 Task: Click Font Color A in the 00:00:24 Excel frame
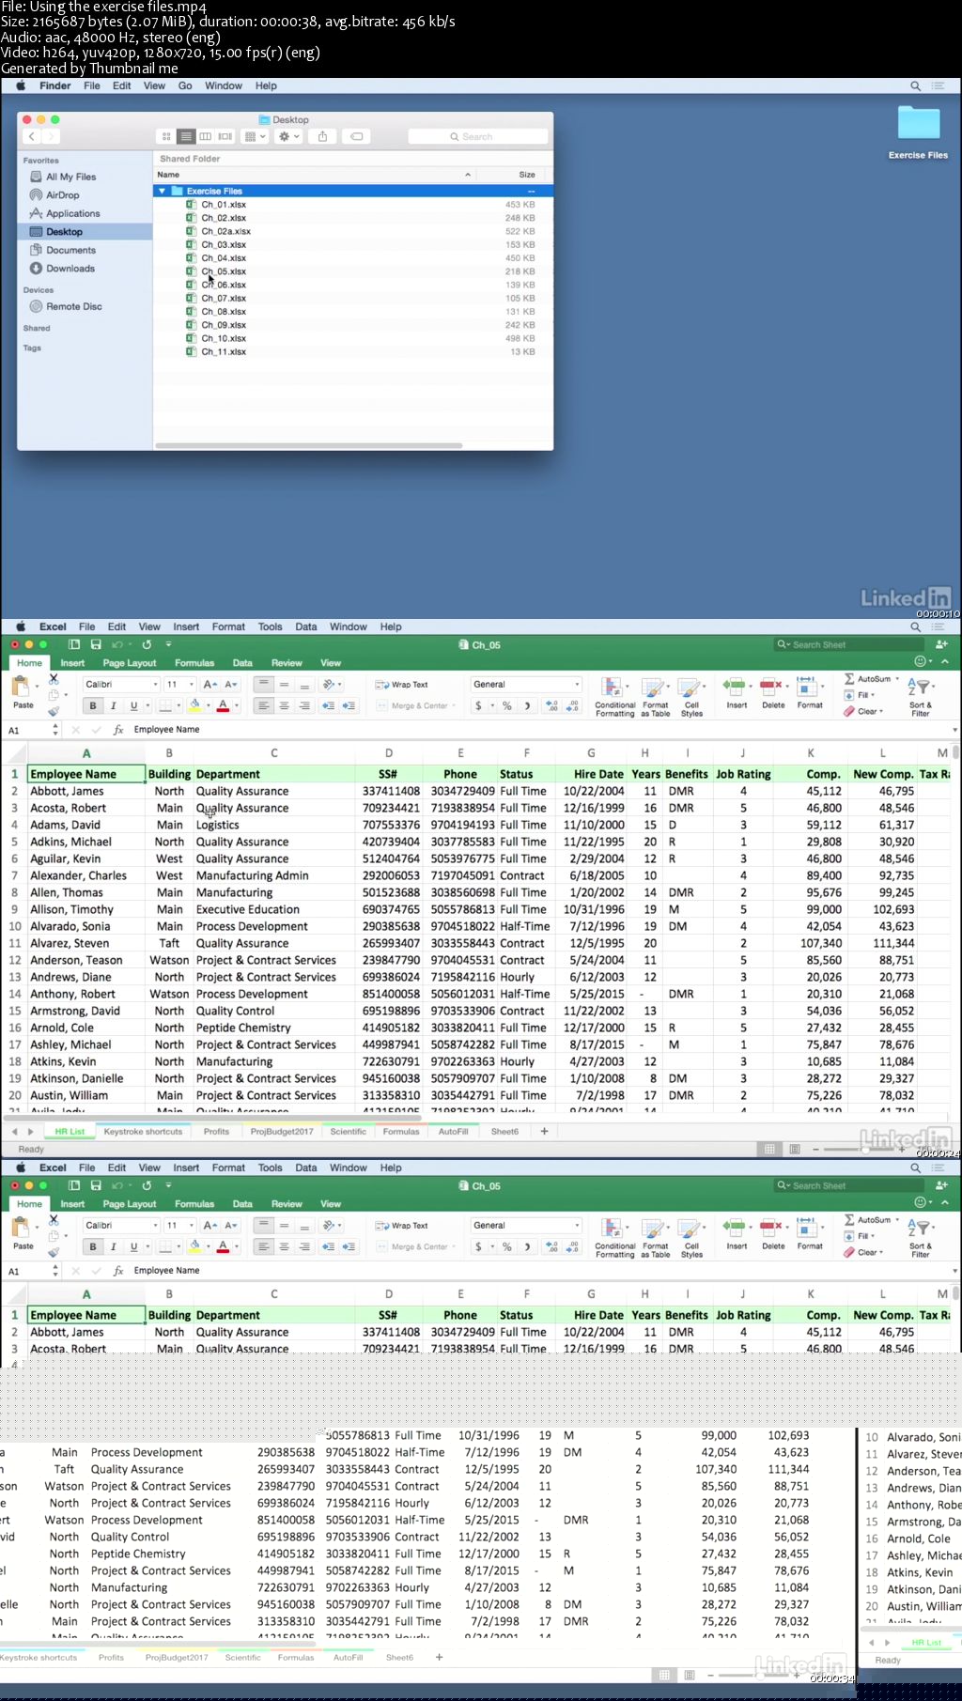click(223, 705)
